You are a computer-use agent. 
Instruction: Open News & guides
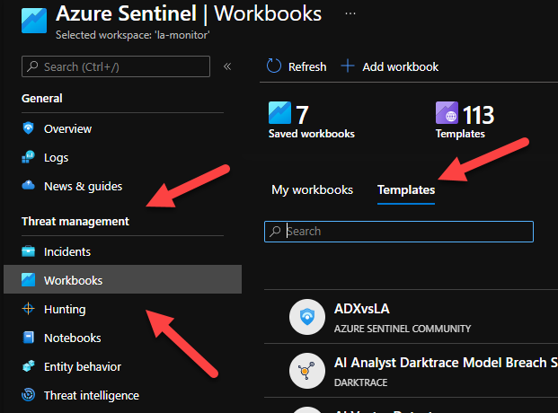[x=83, y=186]
